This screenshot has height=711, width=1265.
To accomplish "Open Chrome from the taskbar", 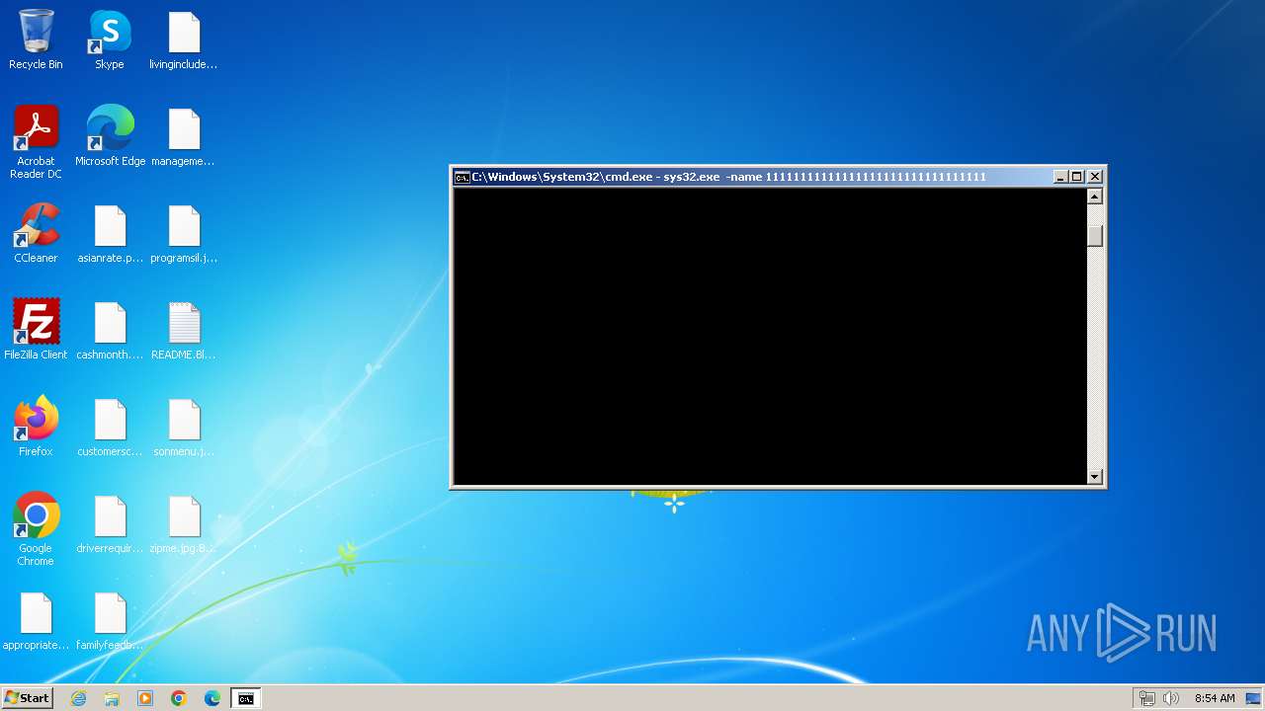I will 179,698.
